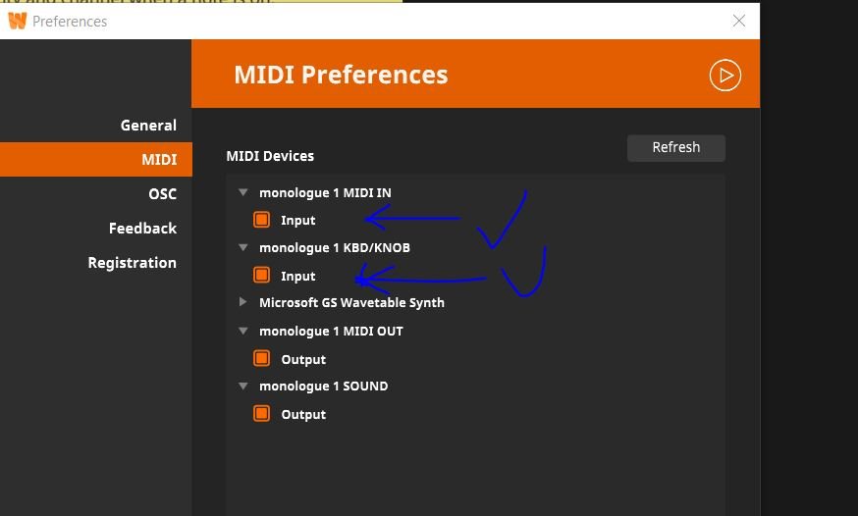Close the Preferences window
Screen dimensions: 858x516
point(739,21)
